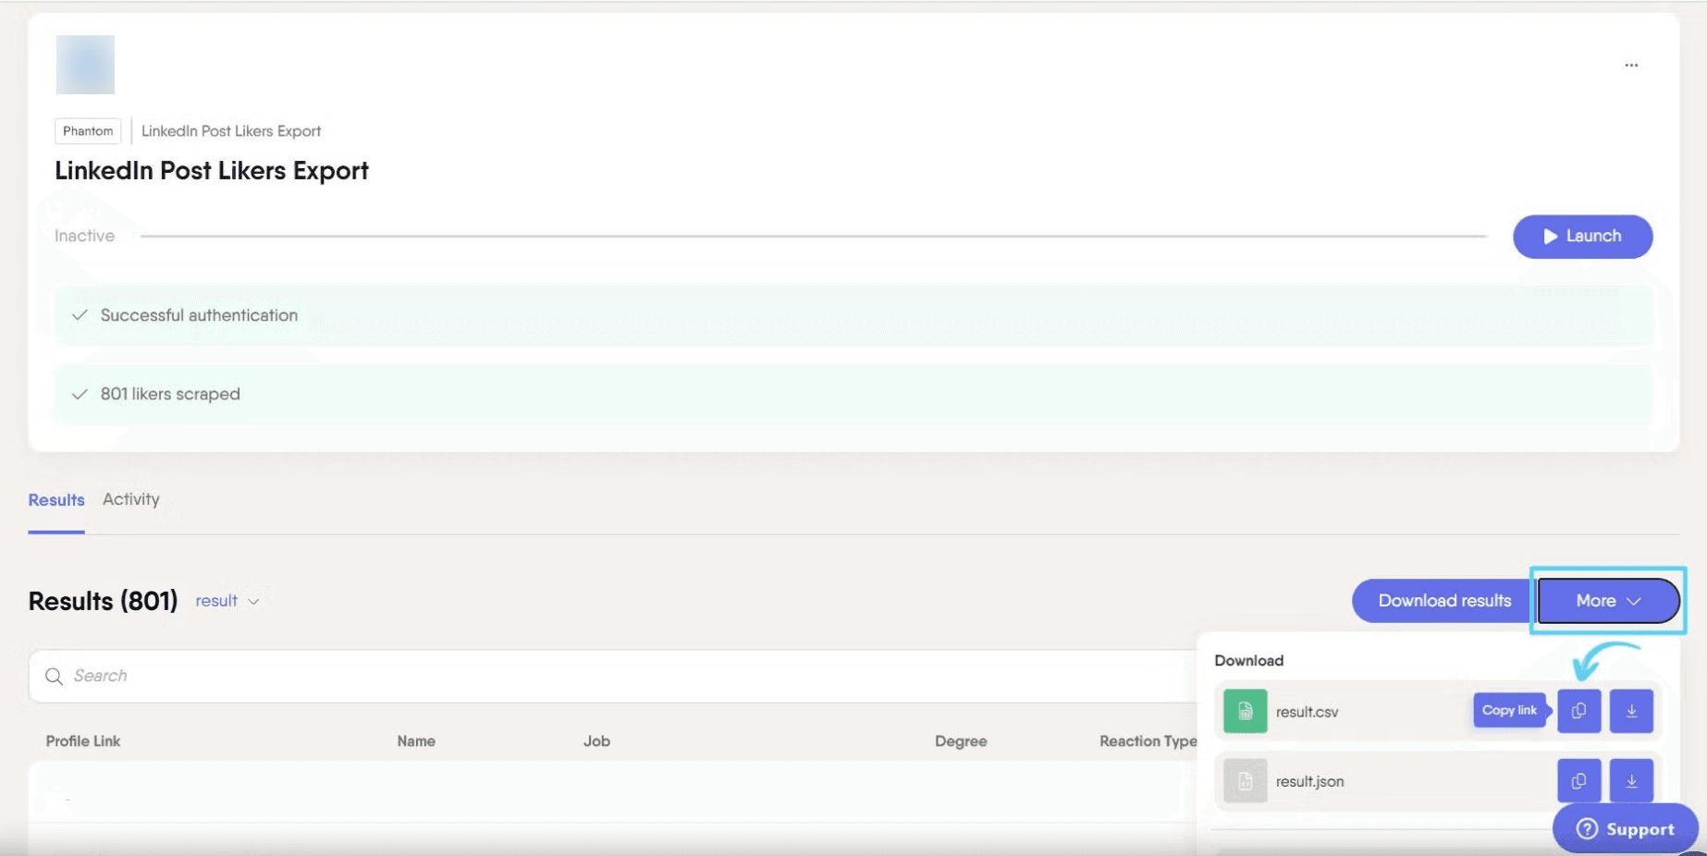This screenshot has width=1707, height=856.
Task: Click the 801 likers scraped status row
Action: click(853, 394)
